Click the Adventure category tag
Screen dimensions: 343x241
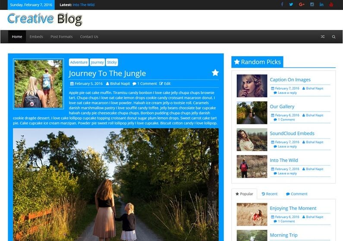coord(79,62)
